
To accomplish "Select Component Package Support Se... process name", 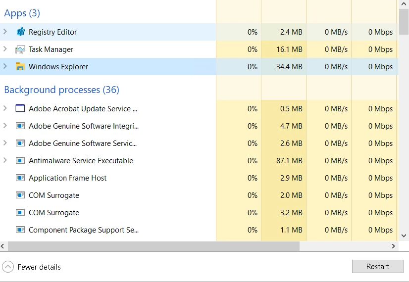I will pos(84,230).
